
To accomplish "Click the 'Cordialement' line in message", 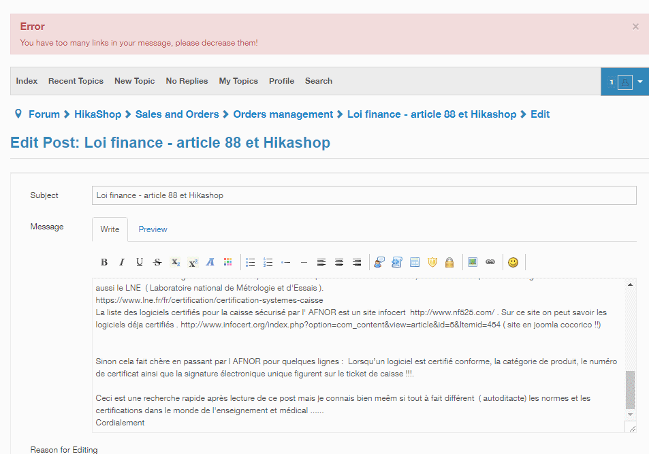I will pyautogui.click(x=120, y=423).
